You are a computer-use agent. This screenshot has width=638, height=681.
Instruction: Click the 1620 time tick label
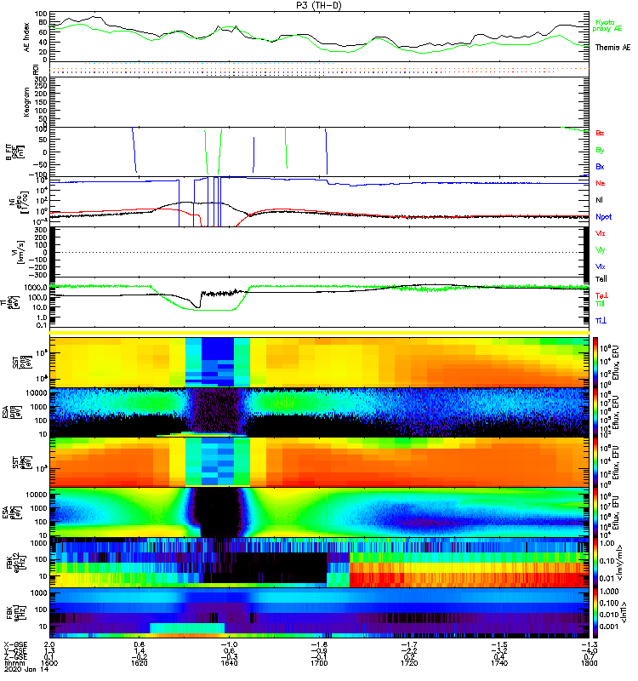tap(140, 663)
